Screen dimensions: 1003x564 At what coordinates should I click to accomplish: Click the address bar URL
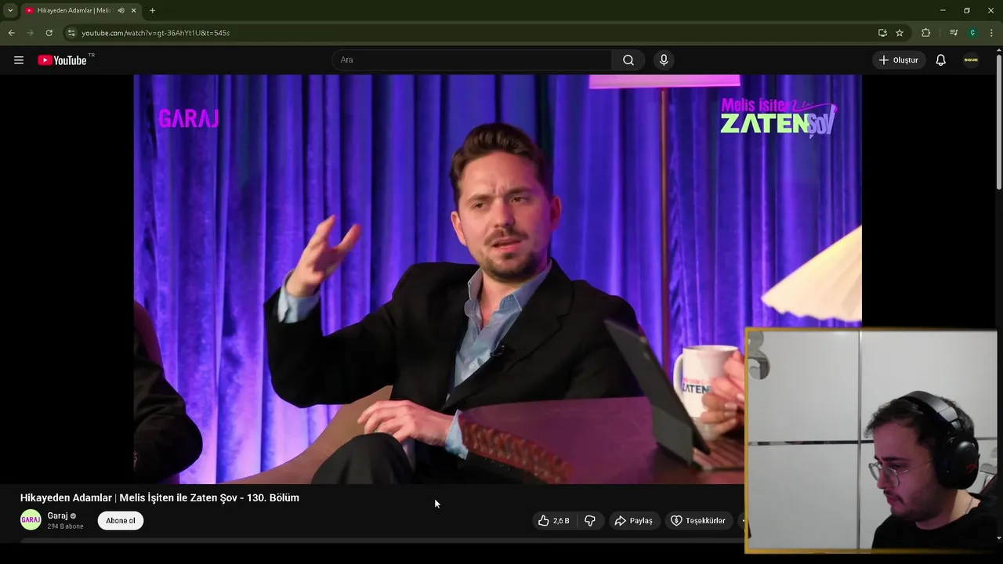[x=156, y=33]
